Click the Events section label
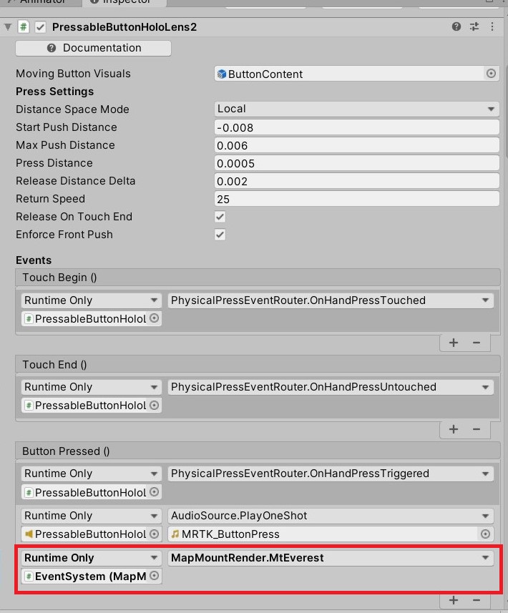This screenshot has width=508, height=613. point(34,260)
